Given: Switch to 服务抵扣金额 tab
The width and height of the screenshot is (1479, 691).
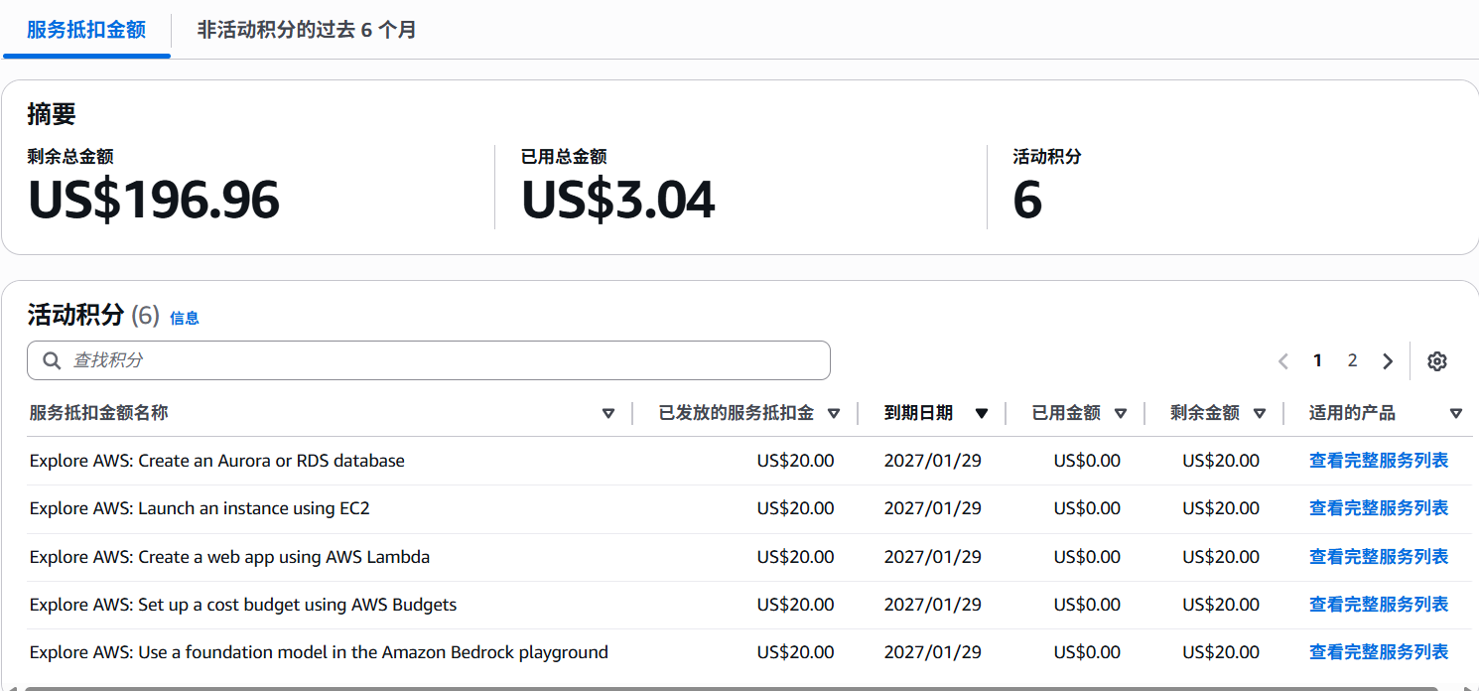Looking at the screenshot, I should (86, 30).
